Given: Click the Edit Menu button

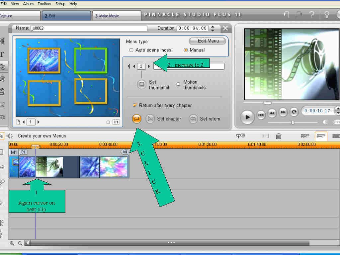Looking at the screenshot, I should (x=207, y=41).
